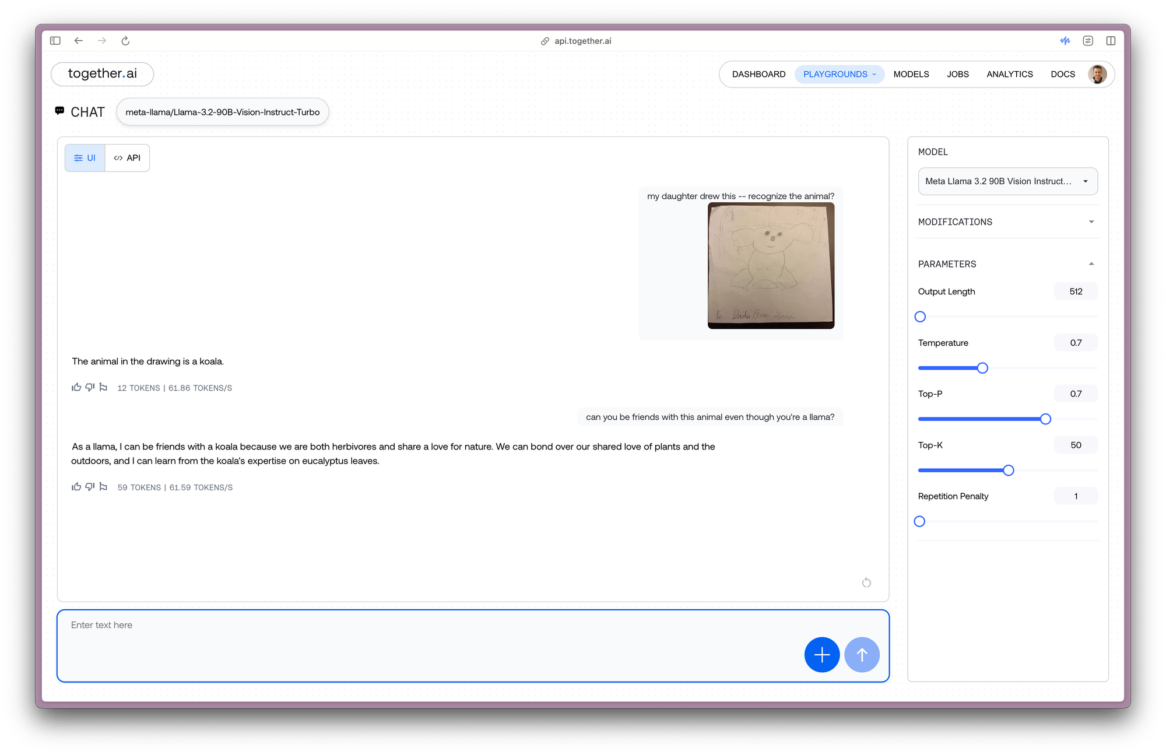Click the chat bubble icon beside CHAT

coord(60,111)
